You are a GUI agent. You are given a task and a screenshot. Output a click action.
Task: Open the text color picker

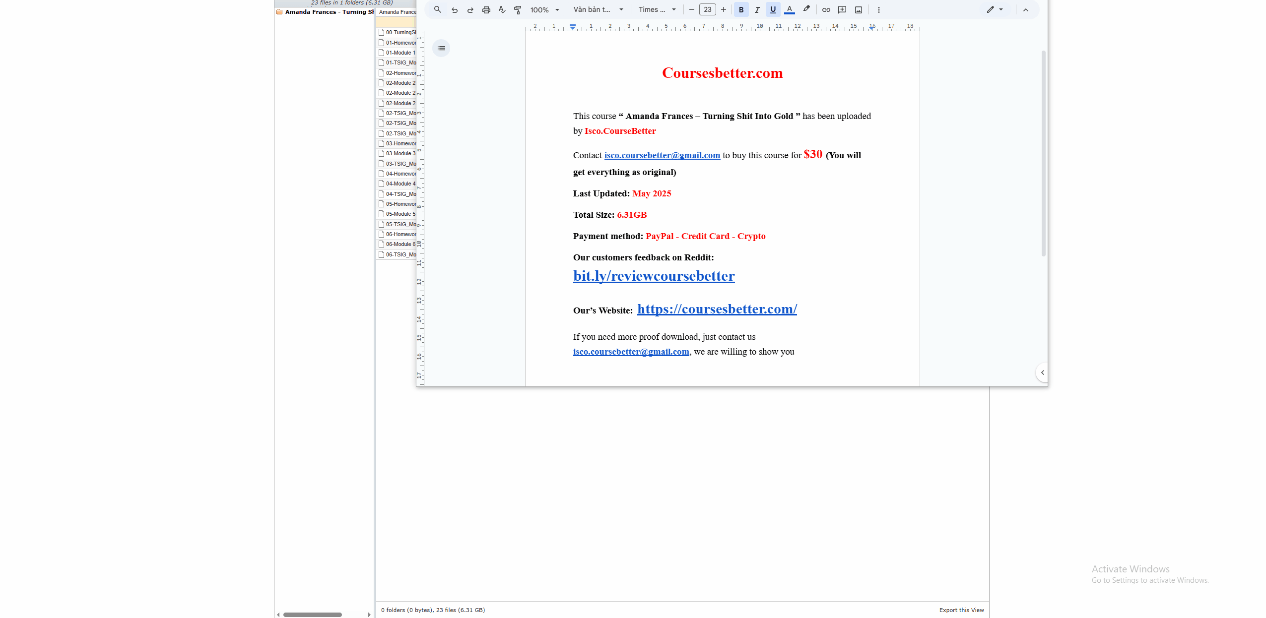789,10
